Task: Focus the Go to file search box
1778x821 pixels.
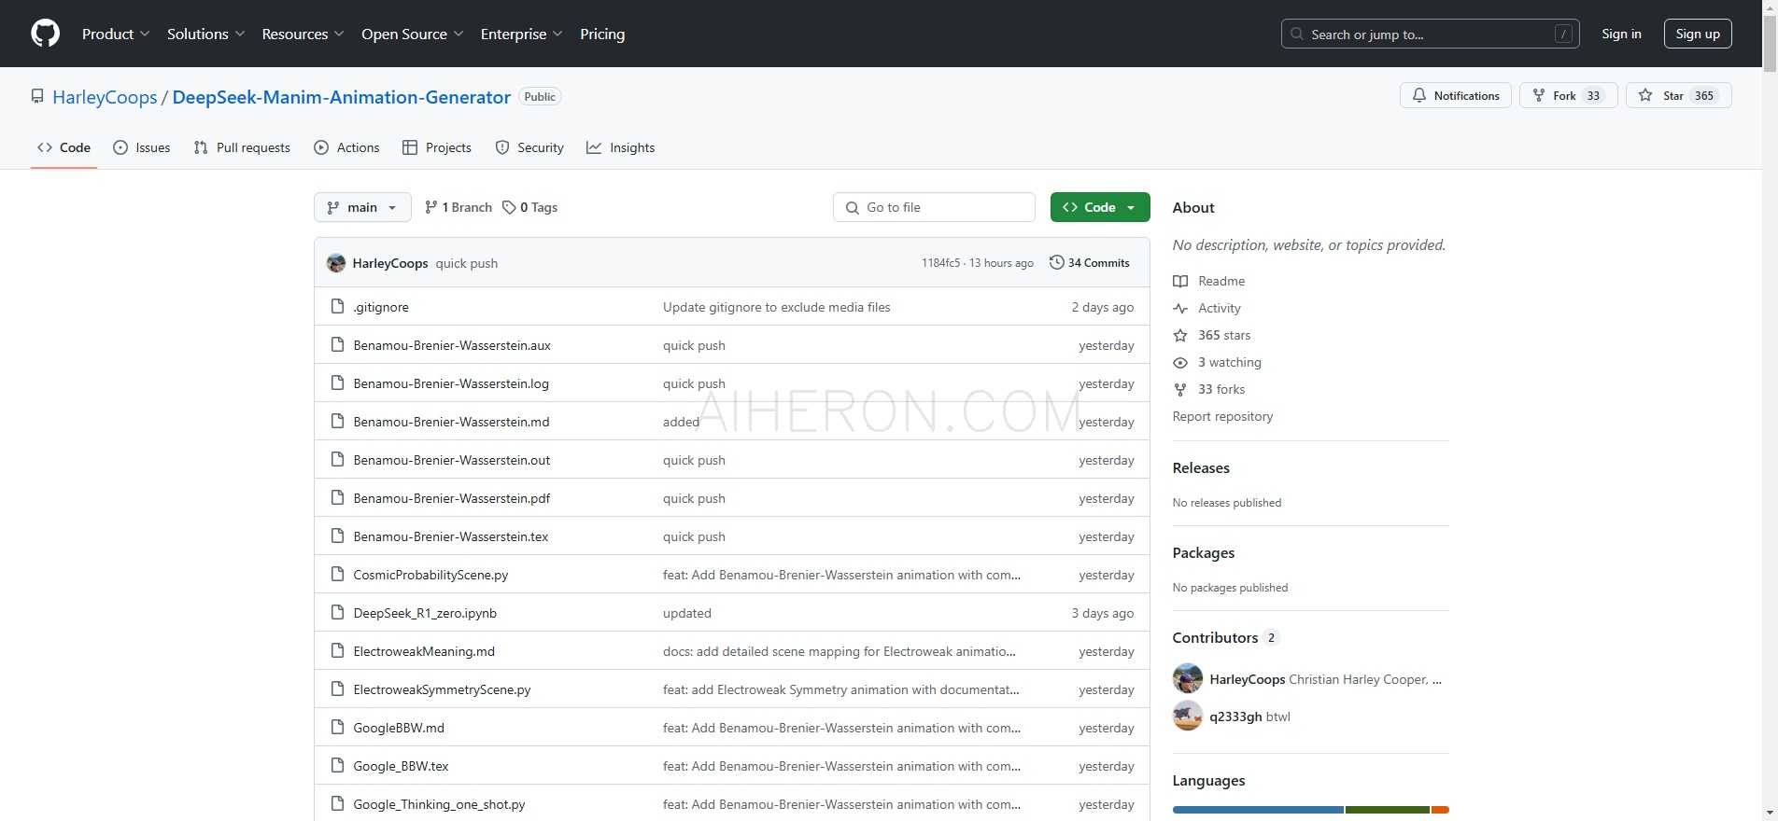Action: 934,207
